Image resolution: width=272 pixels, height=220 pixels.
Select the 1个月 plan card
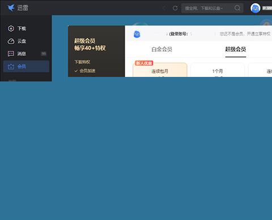218,70
